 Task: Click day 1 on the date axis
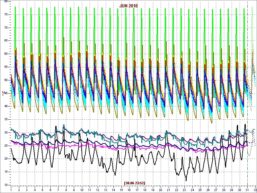pyautogui.click(x=11, y=190)
